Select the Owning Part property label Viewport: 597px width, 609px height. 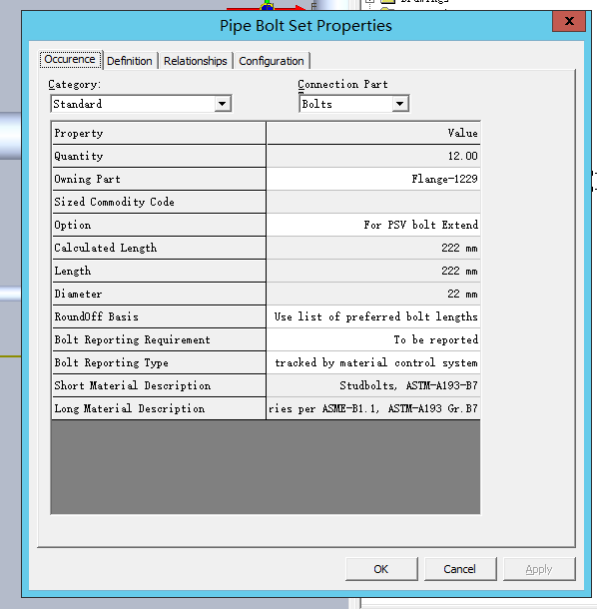[x=159, y=179]
